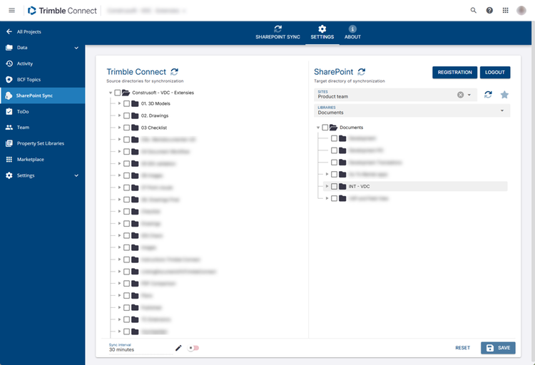Viewport: 535px width, 365px height.
Task: Switch to the About tab
Action: coord(352,32)
